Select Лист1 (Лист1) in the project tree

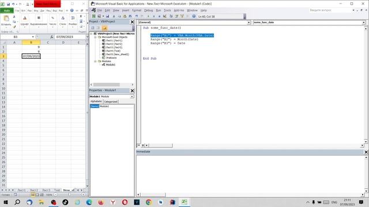[x=114, y=40]
